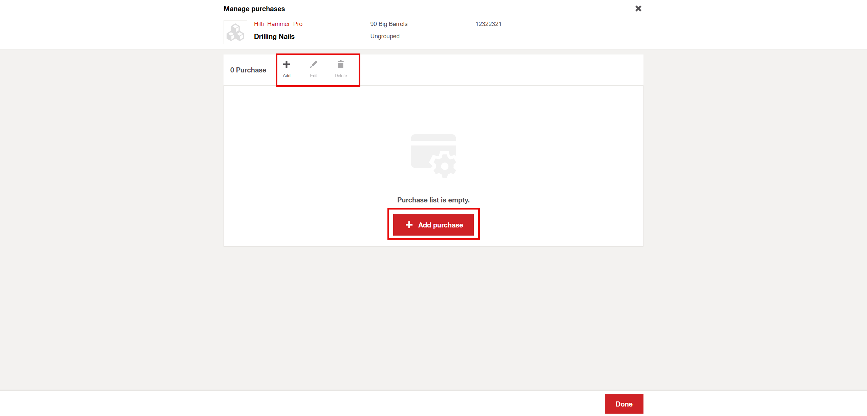This screenshot has height=416, width=867.
Task: Click the 0 Purchase counter label
Action: pos(248,70)
